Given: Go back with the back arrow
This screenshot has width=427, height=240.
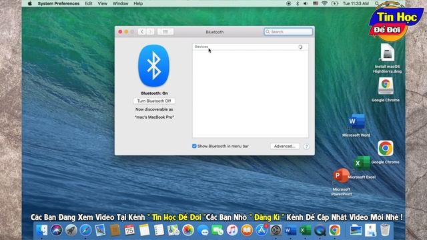Looking at the screenshot, I should [142, 32].
